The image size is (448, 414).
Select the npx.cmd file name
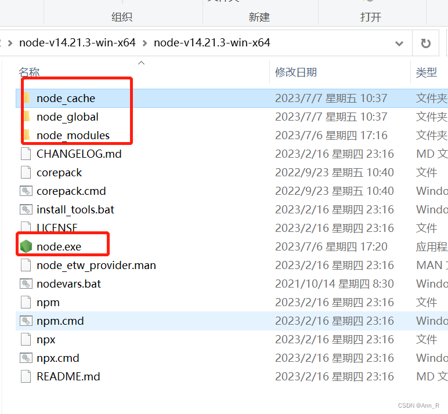pos(58,358)
